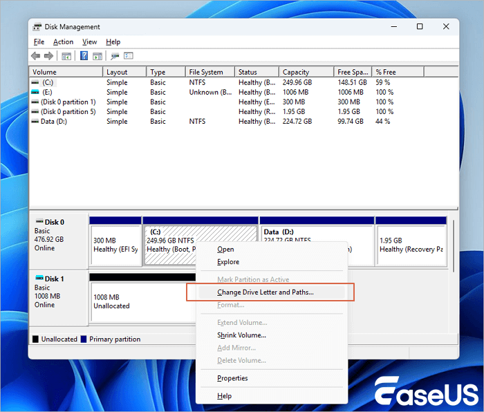Click the Show/Hide Action Pane icon
Image resolution: width=484 pixels, height=412 pixels.
(x=97, y=56)
